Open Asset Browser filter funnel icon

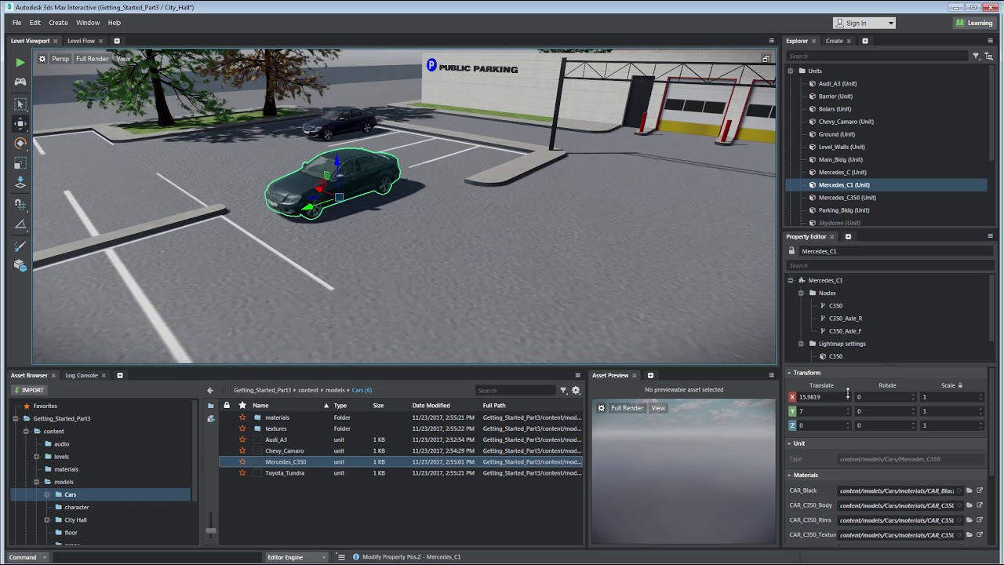563,390
